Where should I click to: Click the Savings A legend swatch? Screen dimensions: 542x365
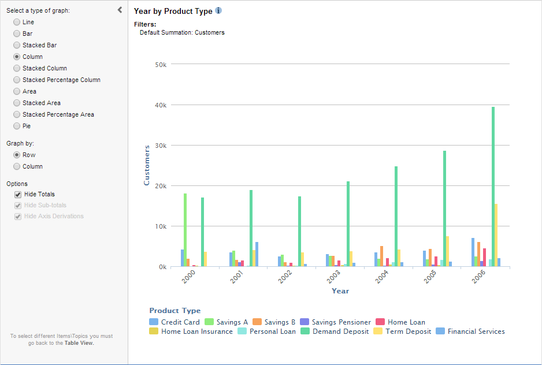[210, 322]
